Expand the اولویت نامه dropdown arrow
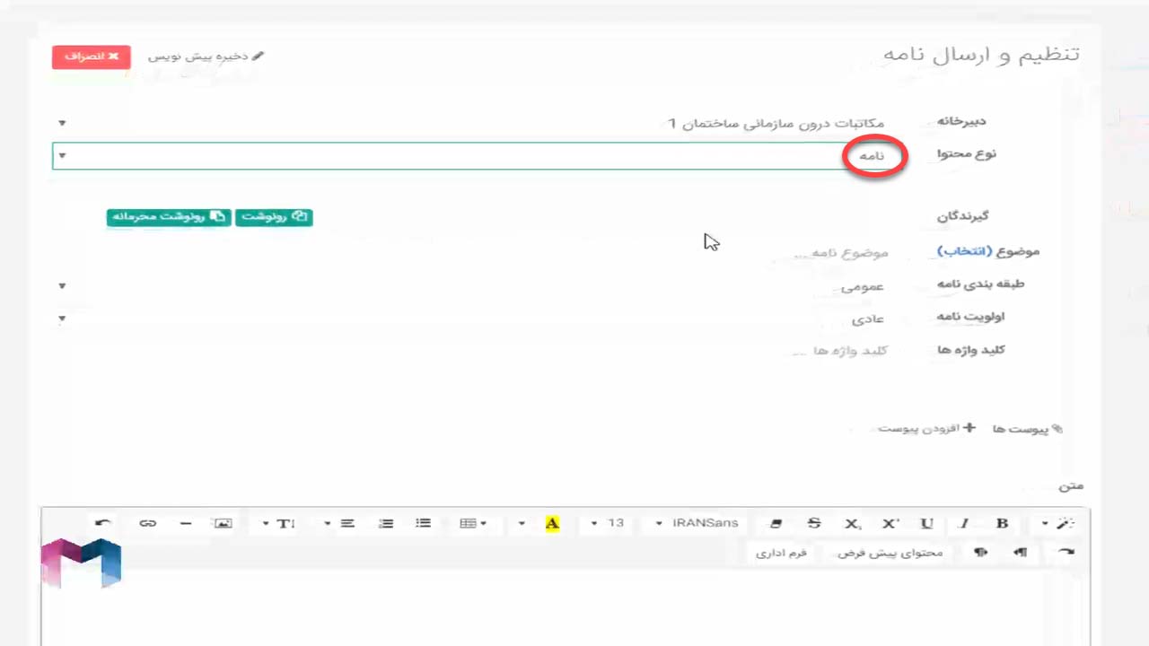Image resolution: width=1149 pixels, height=646 pixels. click(62, 318)
